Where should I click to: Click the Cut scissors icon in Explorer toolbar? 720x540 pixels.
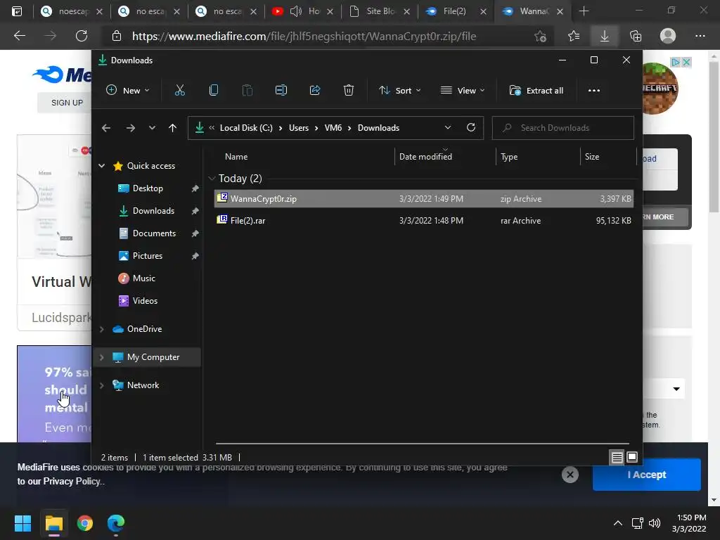click(179, 91)
